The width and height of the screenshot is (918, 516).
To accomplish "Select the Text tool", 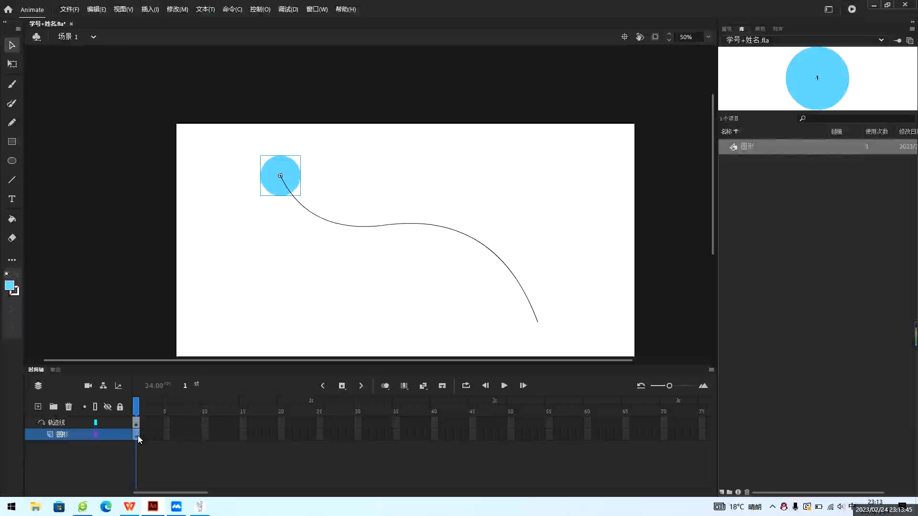I will [x=12, y=199].
